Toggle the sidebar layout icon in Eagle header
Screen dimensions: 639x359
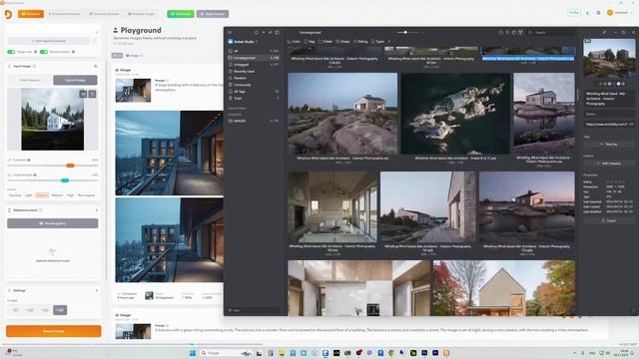tap(278, 32)
